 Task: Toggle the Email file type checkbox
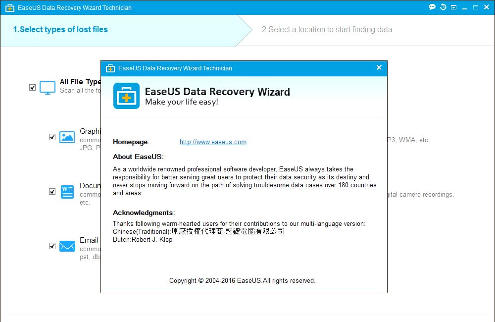52,246
